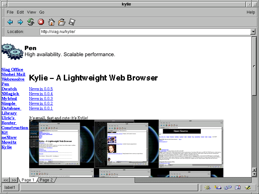The width and height of the screenshot is (259, 194).
Task: Expand the Location URL dropdown arrow
Action: [253, 31]
